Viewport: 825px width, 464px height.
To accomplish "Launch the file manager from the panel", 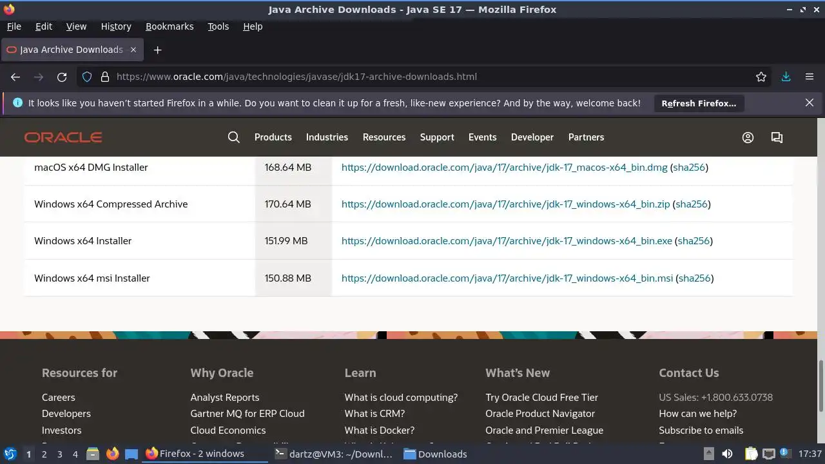I will point(93,454).
